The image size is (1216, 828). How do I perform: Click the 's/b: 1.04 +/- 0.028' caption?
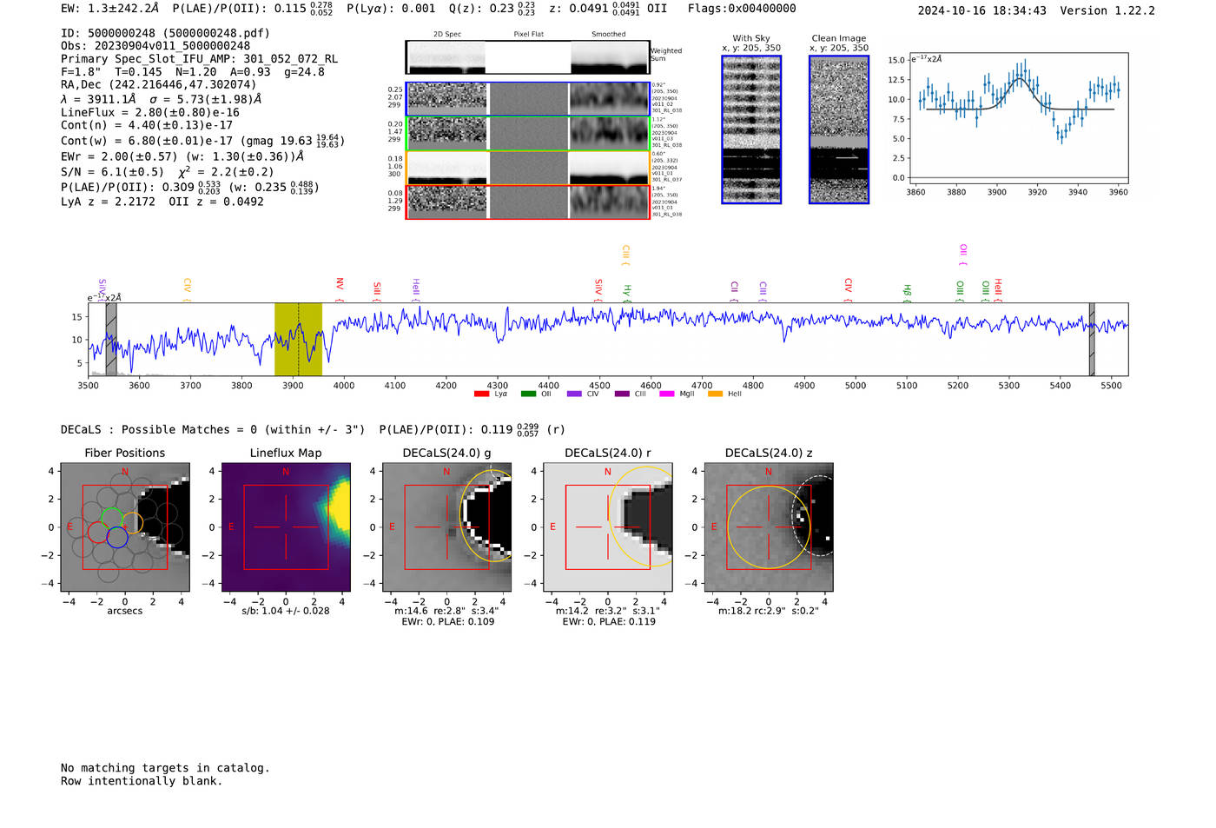click(286, 611)
